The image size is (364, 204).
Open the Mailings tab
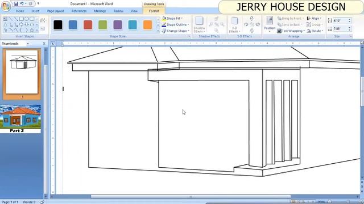(x=100, y=11)
